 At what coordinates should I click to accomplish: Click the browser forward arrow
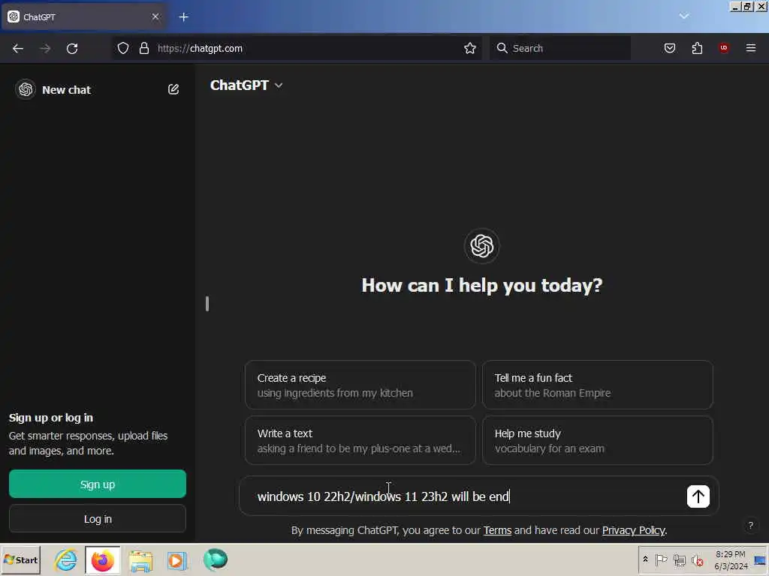tap(45, 49)
